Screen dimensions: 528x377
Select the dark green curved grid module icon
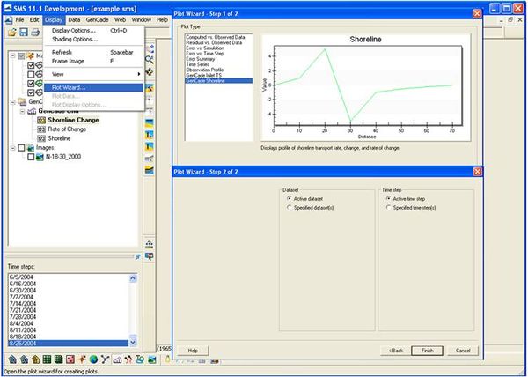(59, 359)
